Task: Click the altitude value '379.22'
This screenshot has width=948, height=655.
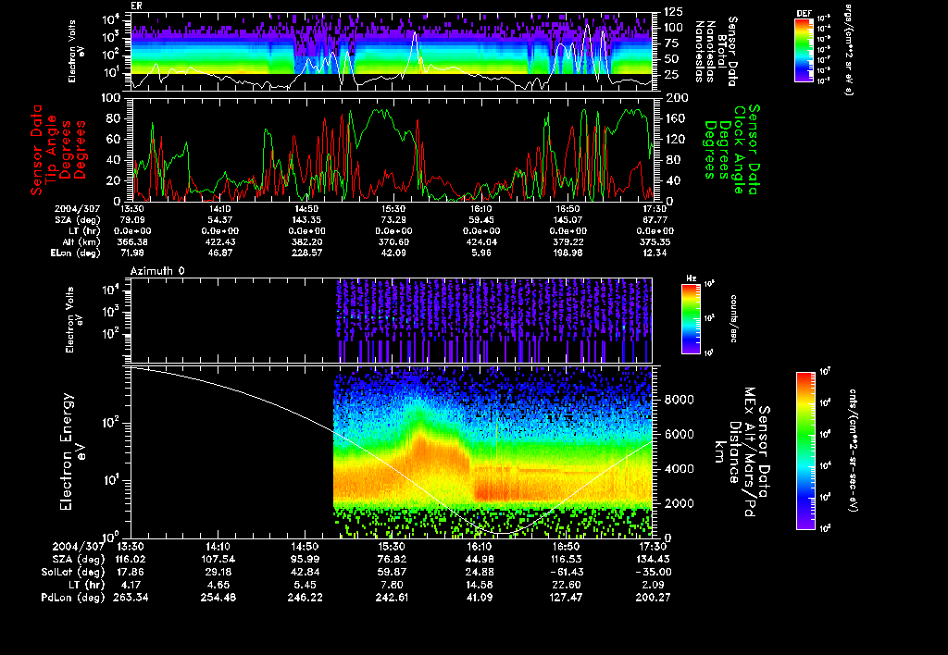Action: click(x=568, y=242)
